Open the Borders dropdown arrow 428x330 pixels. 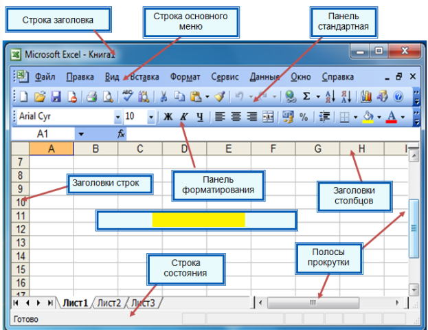[x=355, y=117]
